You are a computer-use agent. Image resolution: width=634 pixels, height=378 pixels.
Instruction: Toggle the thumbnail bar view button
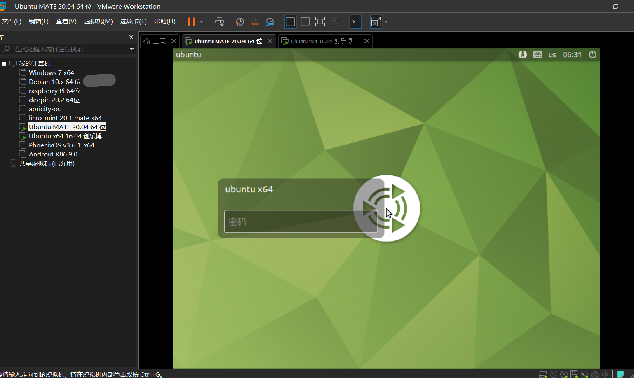pos(305,22)
